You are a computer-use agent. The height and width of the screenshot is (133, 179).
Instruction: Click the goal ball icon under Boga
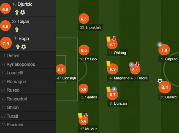pyautogui.click(x=24, y=47)
